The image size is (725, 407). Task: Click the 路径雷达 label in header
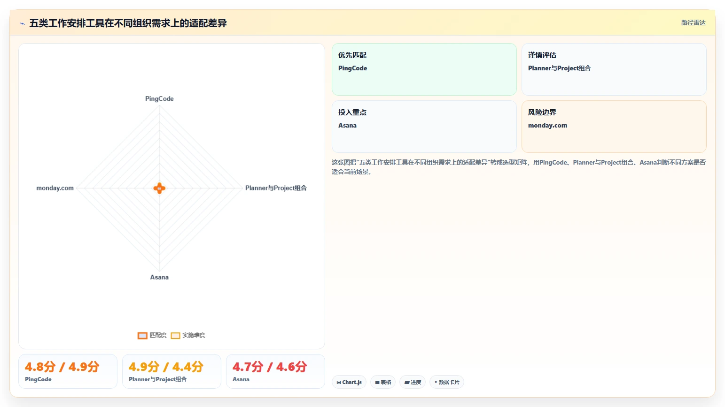(694, 23)
